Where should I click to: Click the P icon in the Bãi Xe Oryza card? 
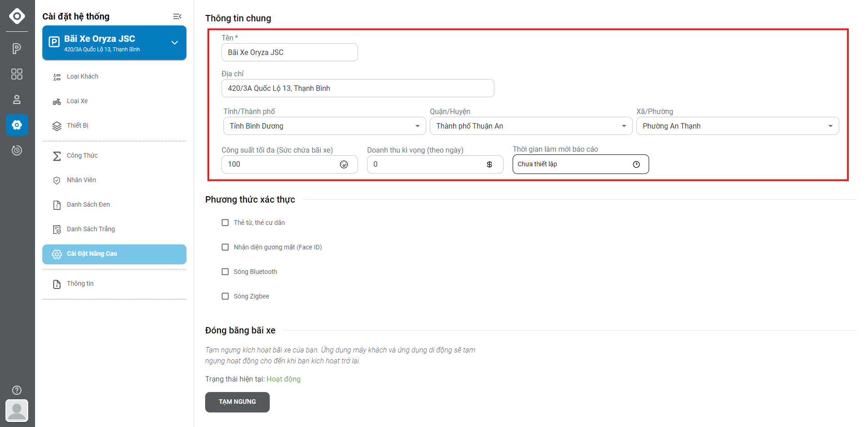(54, 42)
